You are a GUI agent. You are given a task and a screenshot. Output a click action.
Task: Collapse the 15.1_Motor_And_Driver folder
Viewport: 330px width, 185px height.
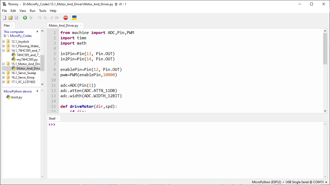coord(4,64)
